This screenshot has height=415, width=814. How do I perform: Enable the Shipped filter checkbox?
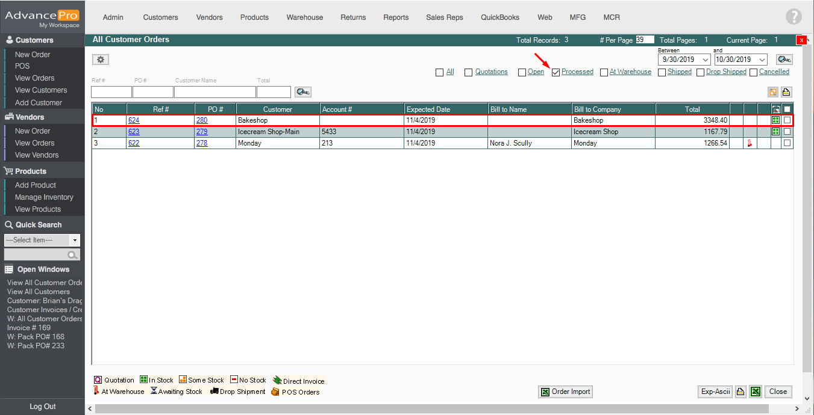coord(662,72)
